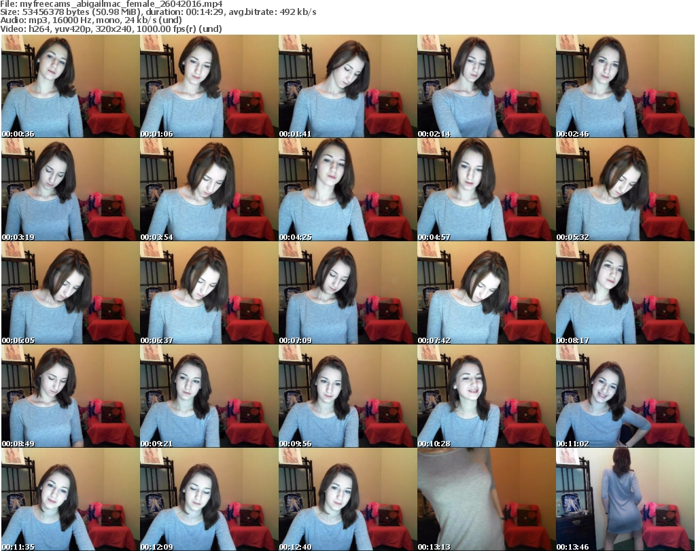Click the 00:08:49 video frame
The height and width of the screenshot is (551, 696).
pos(70,396)
